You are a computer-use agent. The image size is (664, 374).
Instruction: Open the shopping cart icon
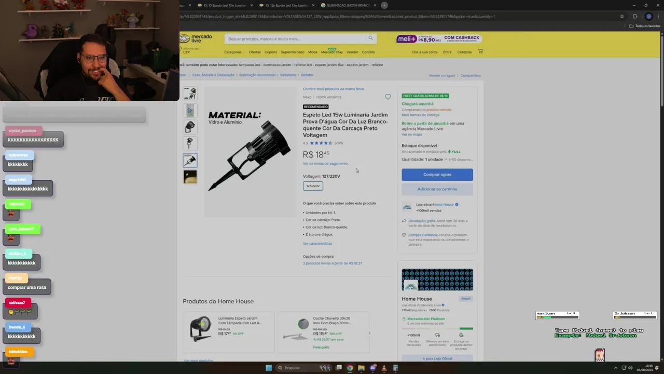(x=480, y=51)
